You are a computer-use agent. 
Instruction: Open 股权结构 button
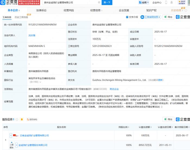pyautogui.click(x=32, y=120)
